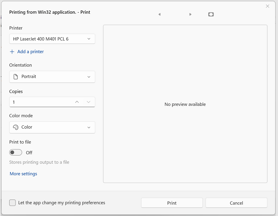Go to previous page in preview
278x216 pixels.
pos(159,14)
